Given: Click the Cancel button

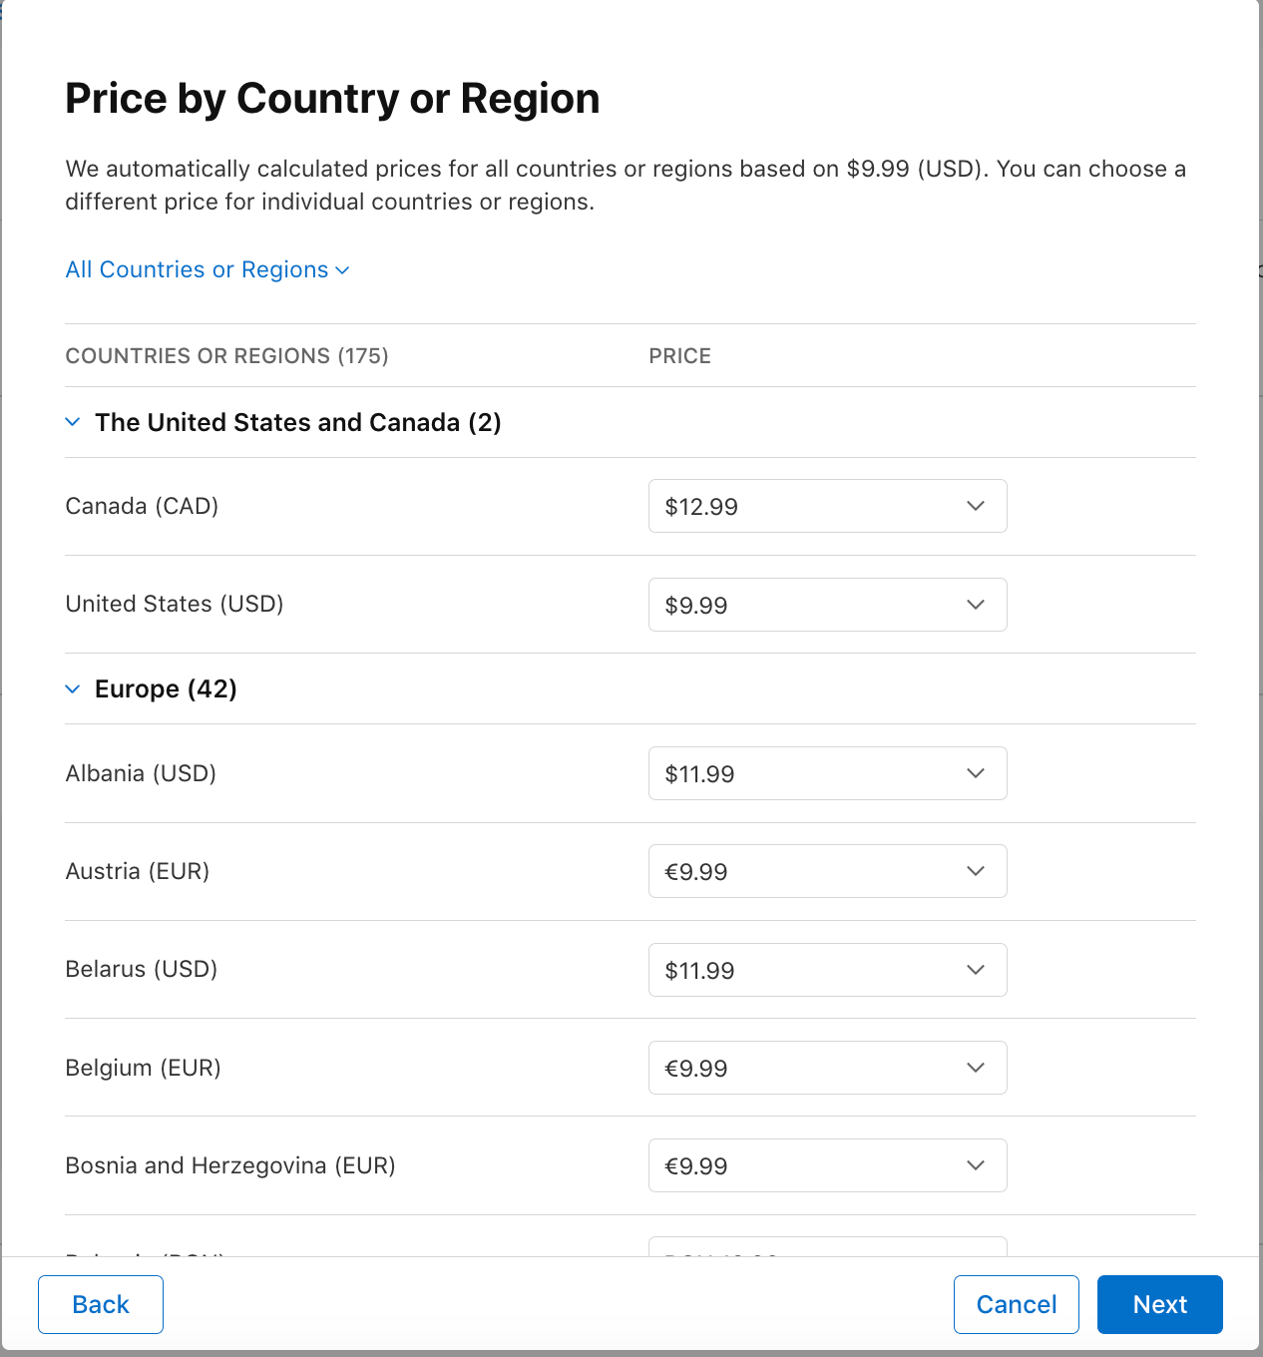Looking at the screenshot, I should pyautogui.click(x=1016, y=1304).
